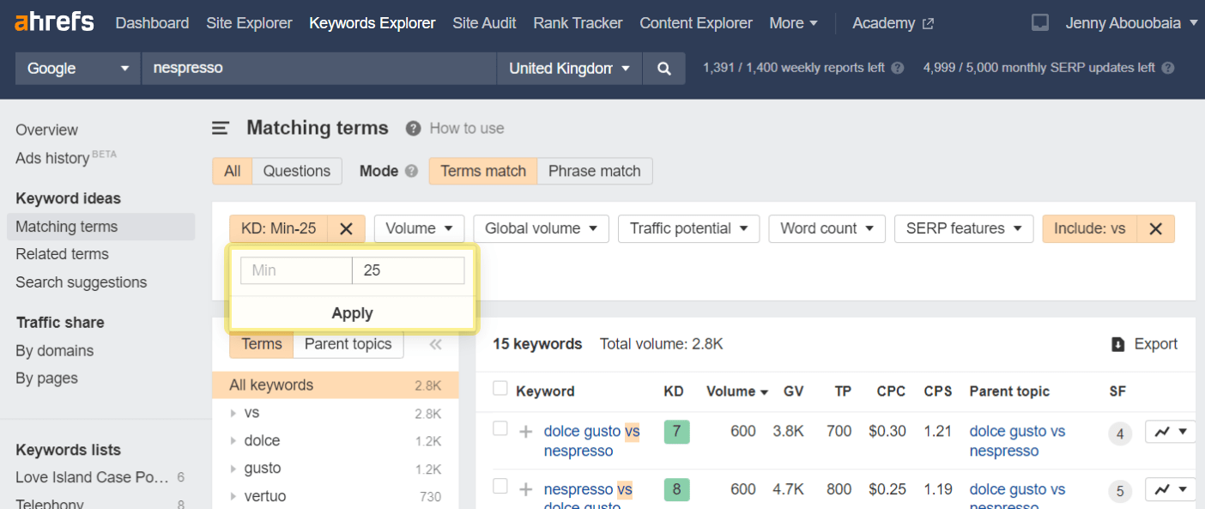Collapse the terms panel with double chevron

tap(435, 344)
